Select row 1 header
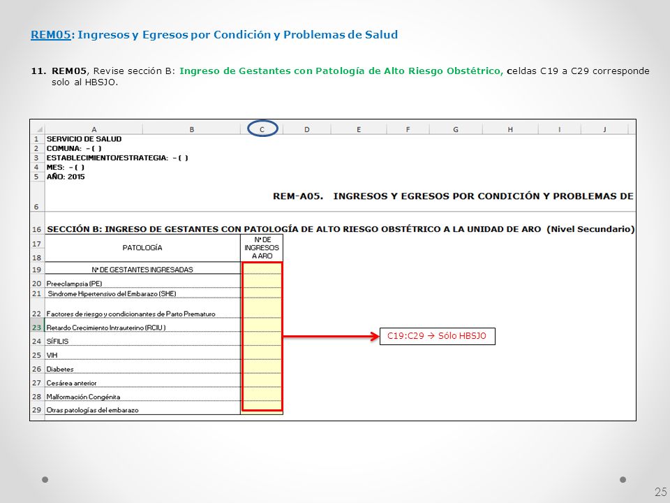Viewport: 670px width, 503px height. (37, 139)
